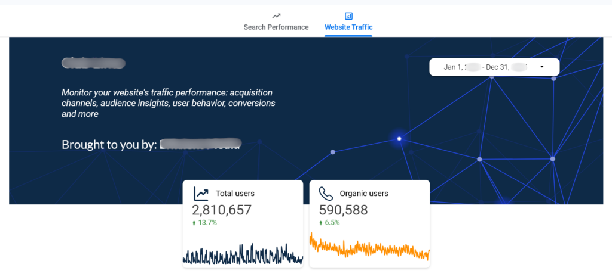
Task: Click the Organic users value 590,588
Action: pos(344,210)
